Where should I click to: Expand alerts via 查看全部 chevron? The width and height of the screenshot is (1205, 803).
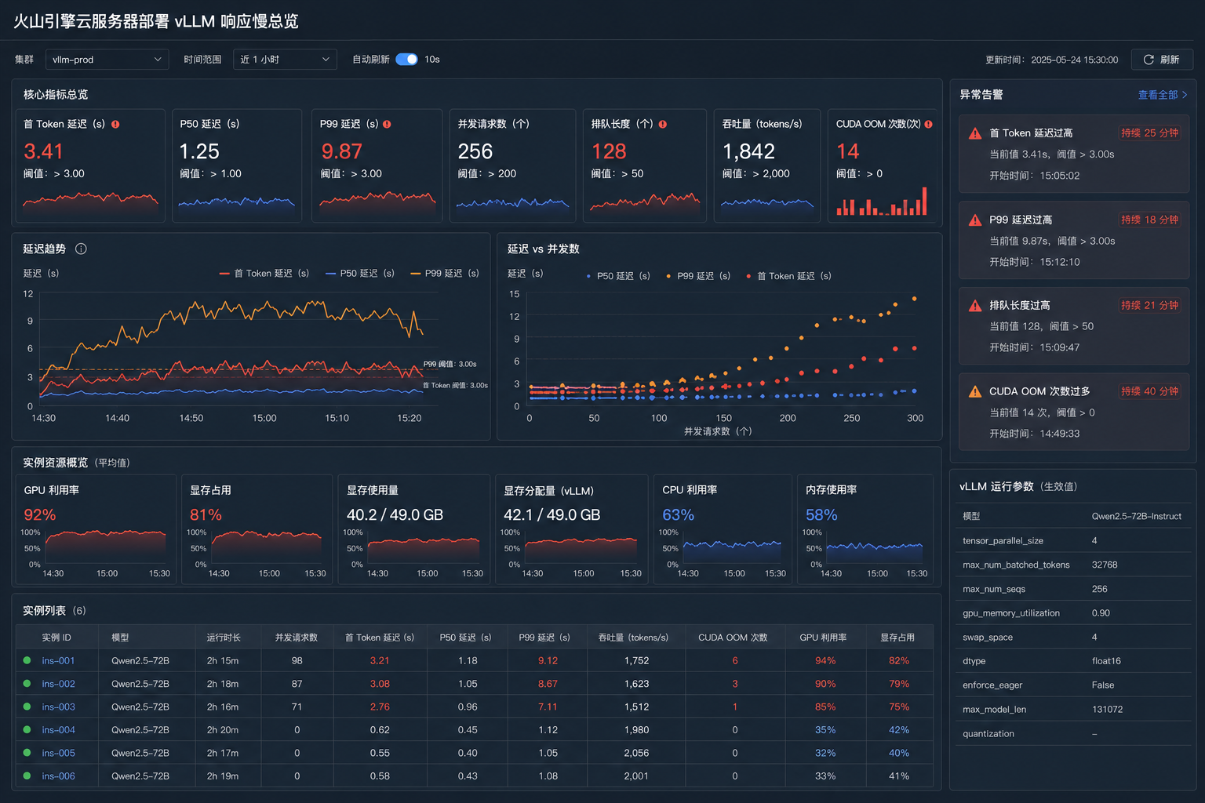[1185, 95]
